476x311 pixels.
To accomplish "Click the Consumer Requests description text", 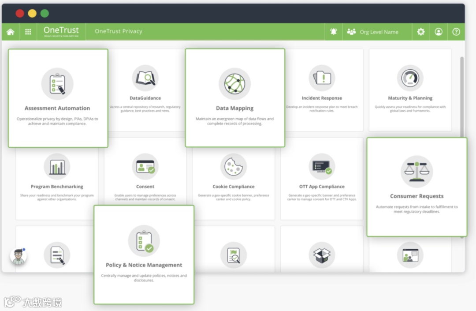I will [417, 209].
